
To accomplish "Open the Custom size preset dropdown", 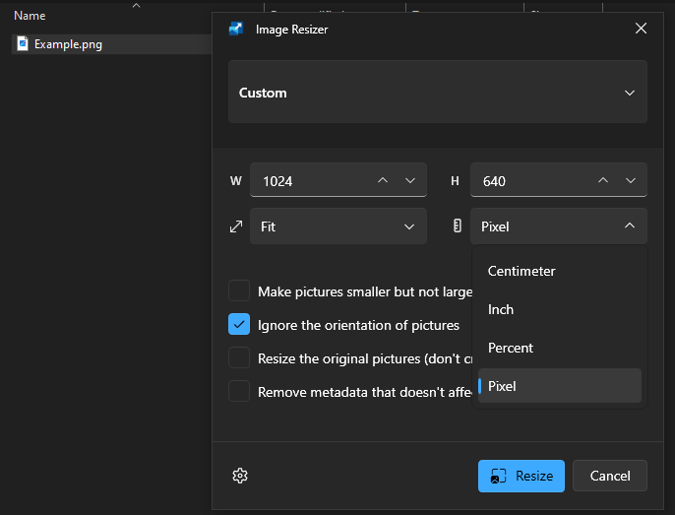I will (x=438, y=92).
